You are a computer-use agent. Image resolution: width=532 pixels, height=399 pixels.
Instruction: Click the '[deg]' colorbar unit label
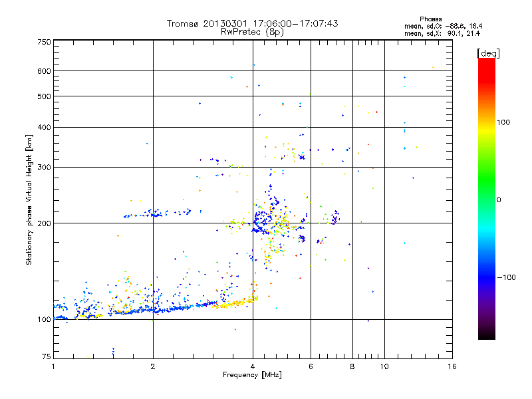[x=488, y=53]
